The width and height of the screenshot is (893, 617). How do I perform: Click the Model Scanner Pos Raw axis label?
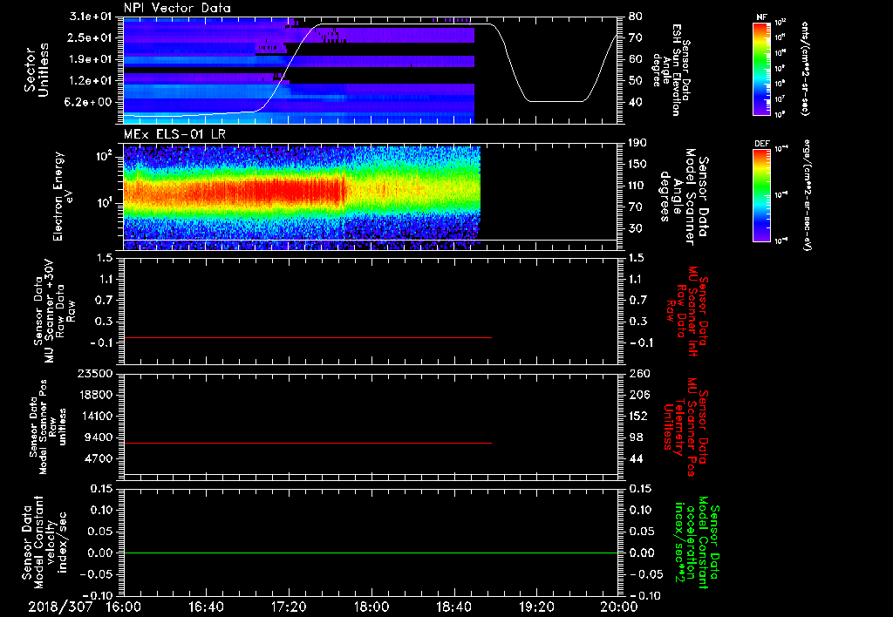[x=48, y=428]
